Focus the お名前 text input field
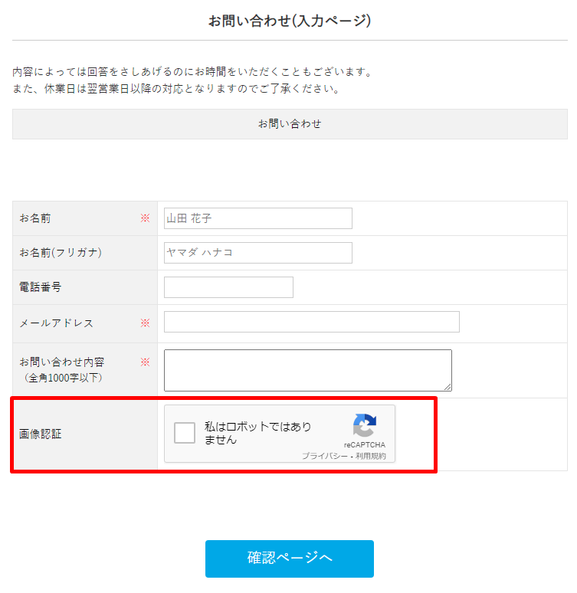This screenshot has width=577, height=593. [x=257, y=218]
